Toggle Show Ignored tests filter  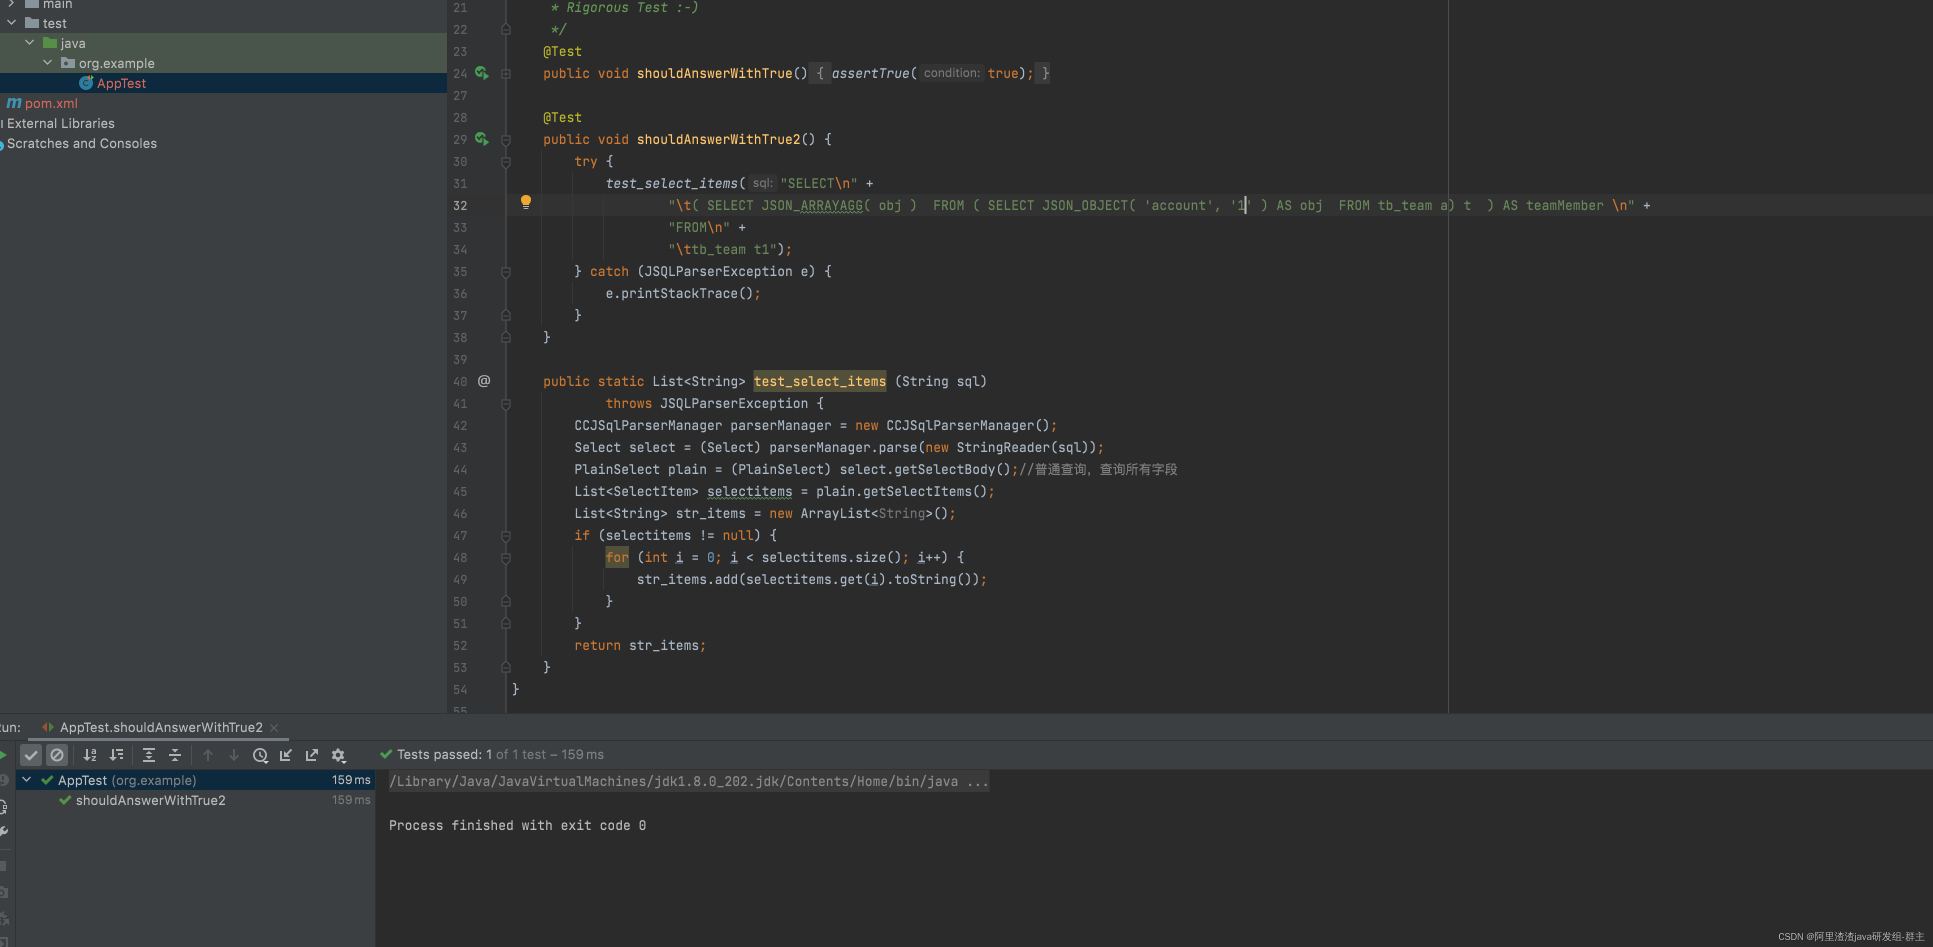57,755
